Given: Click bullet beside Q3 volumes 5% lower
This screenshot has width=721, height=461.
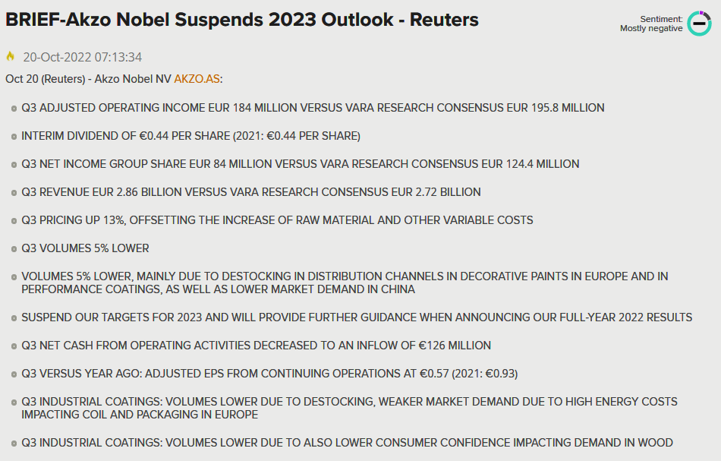Looking at the screenshot, I should click(14, 249).
